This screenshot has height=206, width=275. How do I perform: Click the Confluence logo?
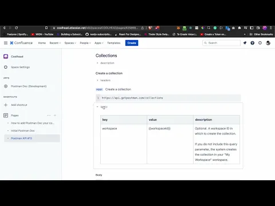pyautogui.click(x=21, y=43)
